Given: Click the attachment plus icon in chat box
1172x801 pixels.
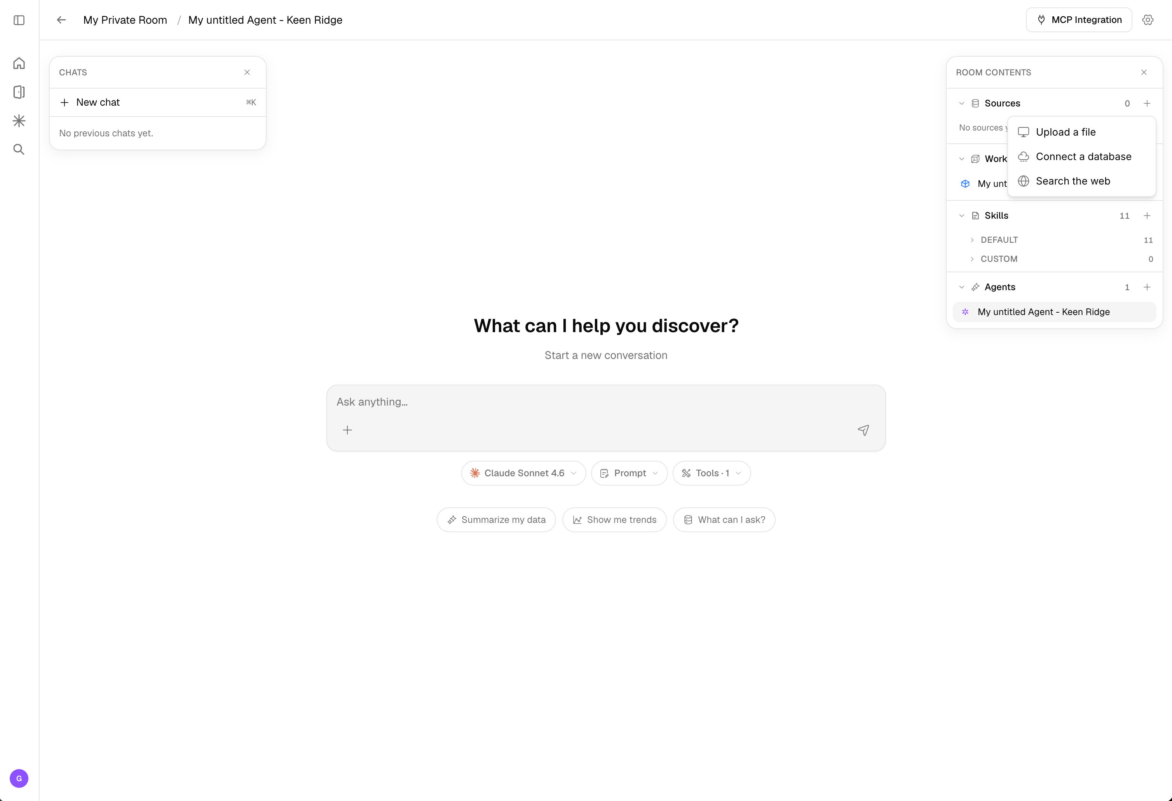Looking at the screenshot, I should pos(347,430).
